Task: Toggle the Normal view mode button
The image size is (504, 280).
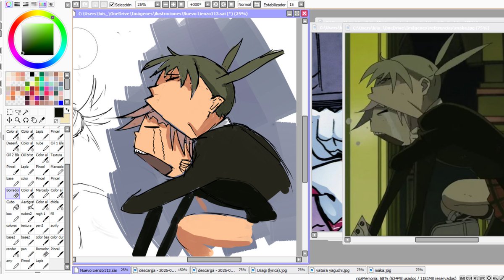Action: pos(245,4)
